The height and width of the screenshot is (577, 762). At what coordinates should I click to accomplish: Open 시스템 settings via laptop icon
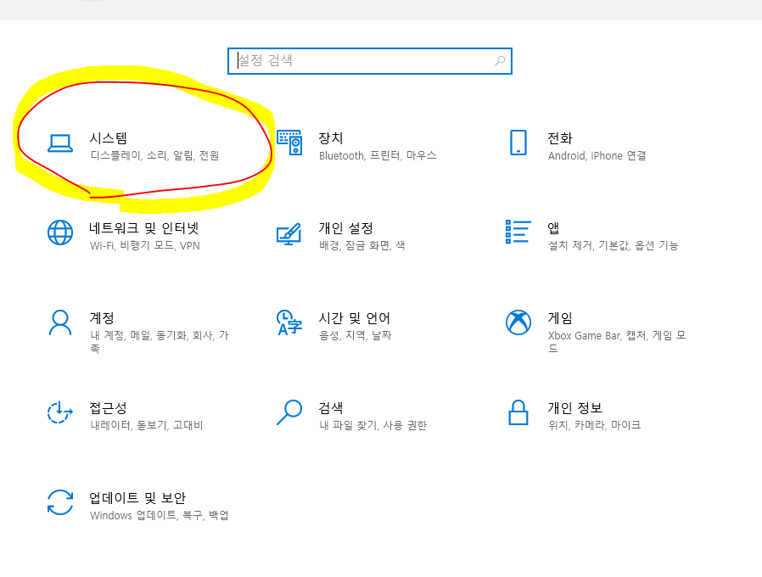59,142
